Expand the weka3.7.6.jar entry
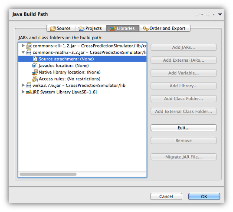Image resolution: width=233 pixels, height=212 pixels. 23,85
